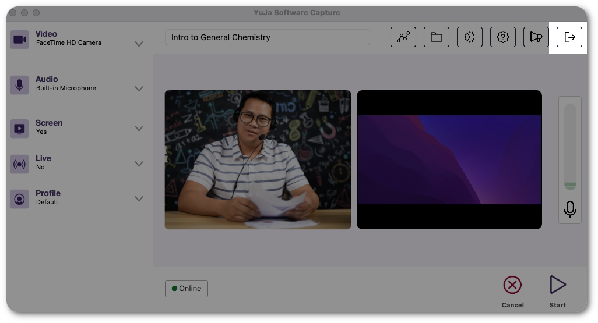The width and height of the screenshot is (598, 323).
Task: Click the Audio microphone sidebar icon
Action: click(19, 84)
